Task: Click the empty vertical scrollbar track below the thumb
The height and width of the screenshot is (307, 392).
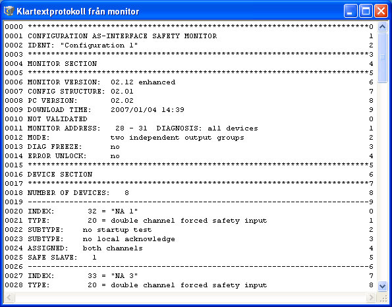Action: coord(382,182)
